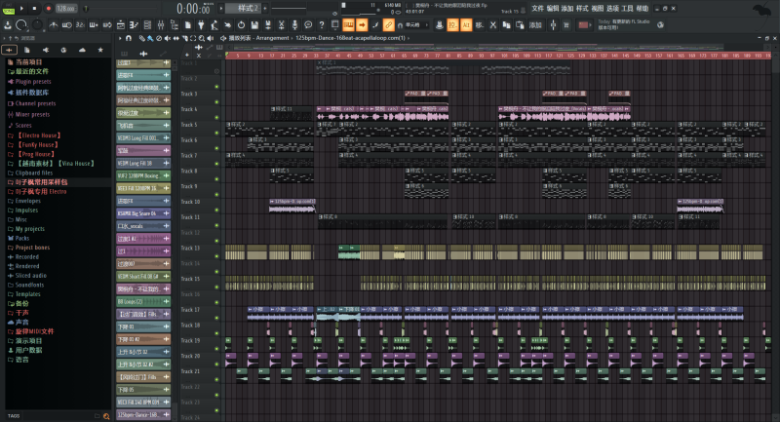Click the Stop playback button
The image size is (780, 422).
tap(34, 9)
